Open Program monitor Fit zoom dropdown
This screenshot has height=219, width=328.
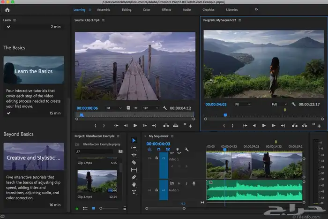click(242, 104)
